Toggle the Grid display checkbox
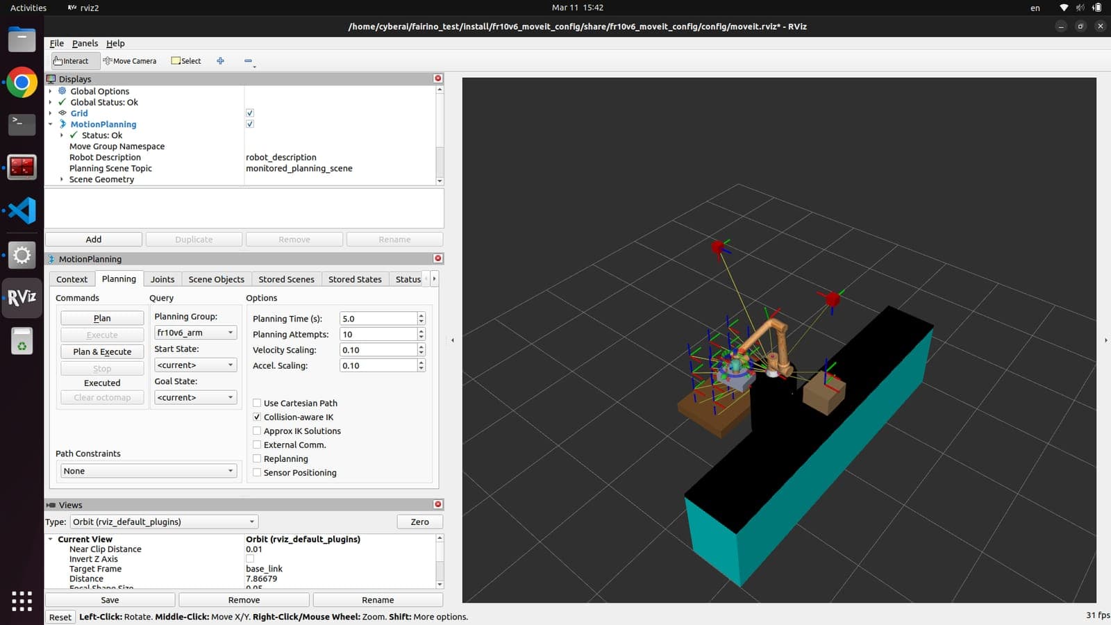Image resolution: width=1111 pixels, height=625 pixels. point(250,113)
